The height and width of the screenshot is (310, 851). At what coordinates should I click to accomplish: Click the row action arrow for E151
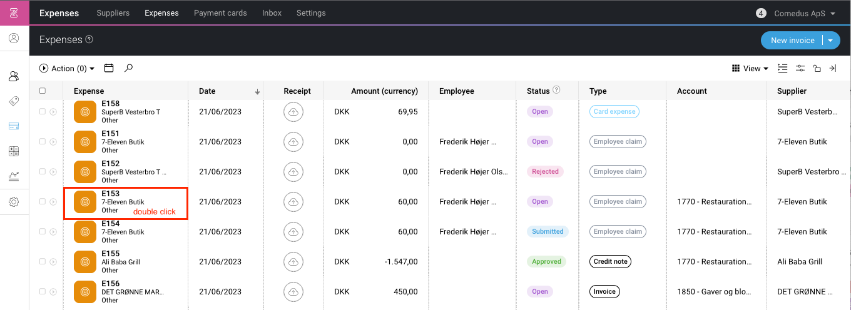[53, 142]
